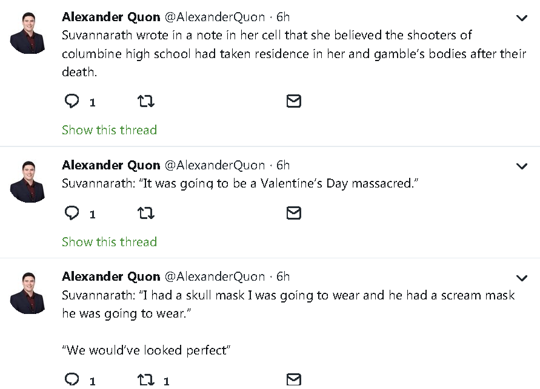Open @AlexanderQuon handle on the second tweet
This screenshot has width=540, height=389.
point(215,165)
